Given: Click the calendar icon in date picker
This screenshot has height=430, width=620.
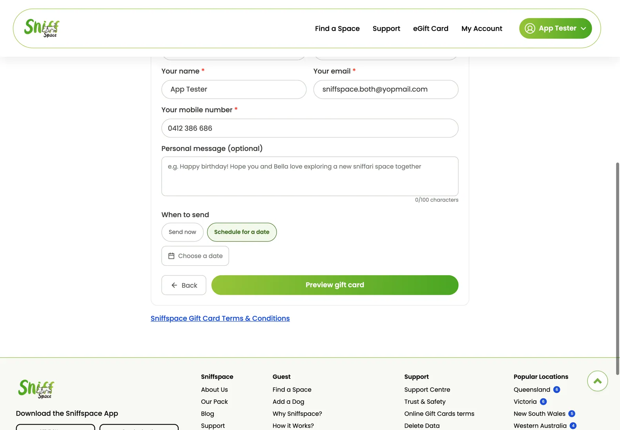Looking at the screenshot, I should (171, 256).
